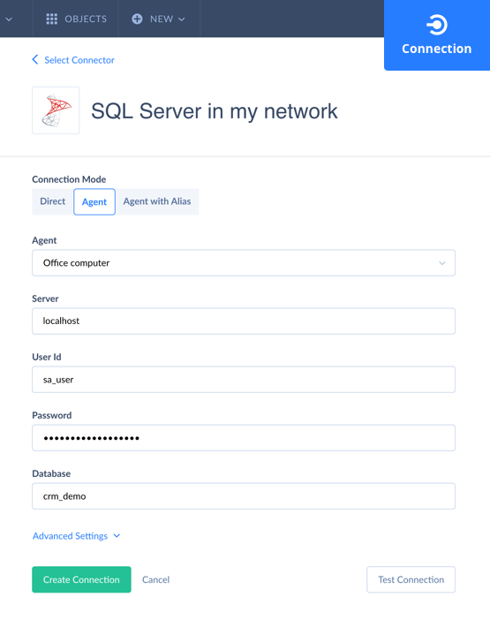Click the Create Connection button
This screenshot has width=490, height=627.
(81, 579)
